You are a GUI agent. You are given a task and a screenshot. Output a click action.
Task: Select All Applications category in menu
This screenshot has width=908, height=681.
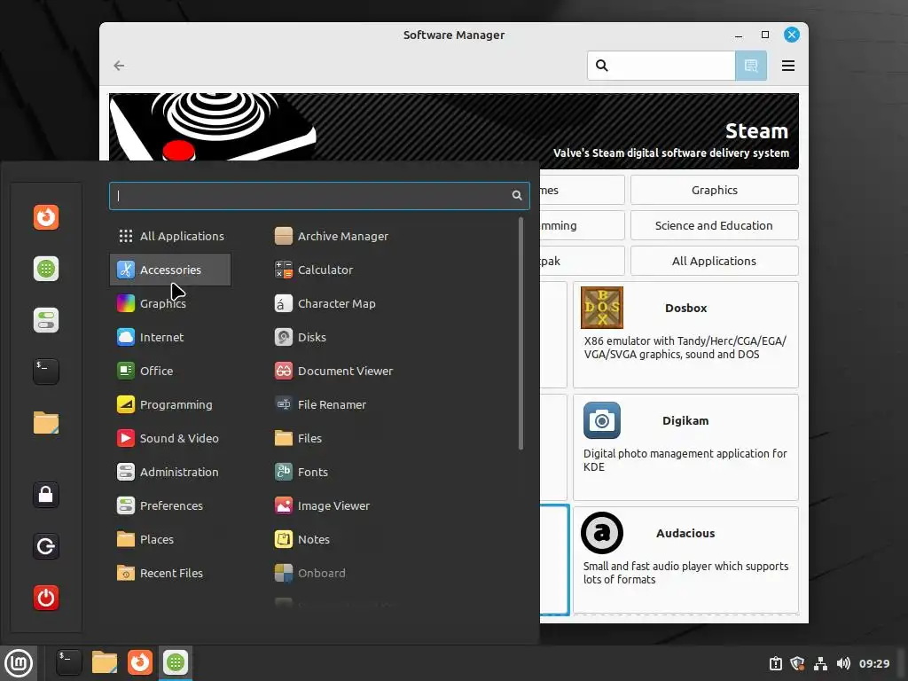[x=171, y=236]
